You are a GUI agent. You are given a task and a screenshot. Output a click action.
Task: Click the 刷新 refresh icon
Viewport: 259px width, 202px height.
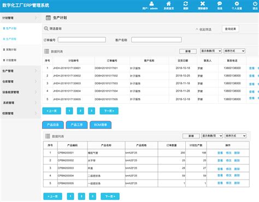click(186, 4)
